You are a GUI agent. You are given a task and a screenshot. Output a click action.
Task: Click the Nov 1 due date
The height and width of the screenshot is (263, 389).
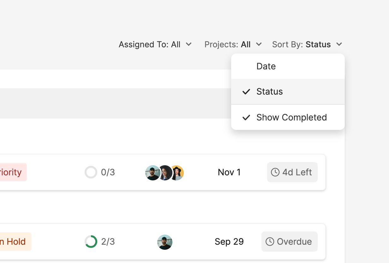pyautogui.click(x=229, y=172)
